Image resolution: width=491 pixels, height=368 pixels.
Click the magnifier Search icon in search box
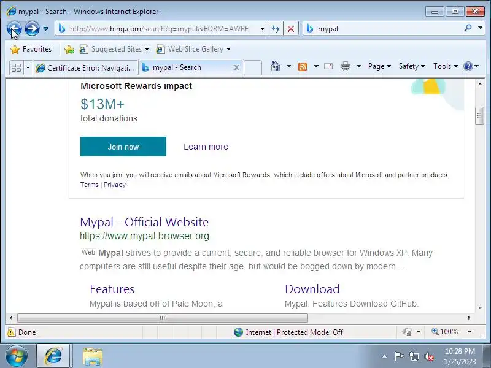click(x=468, y=28)
